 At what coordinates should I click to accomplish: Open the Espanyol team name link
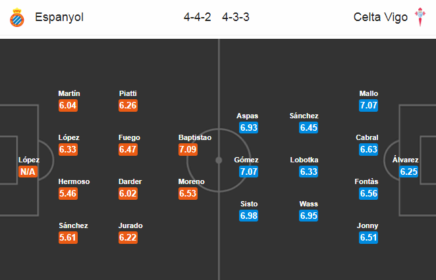pyautogui.click(x=59, y=17)
